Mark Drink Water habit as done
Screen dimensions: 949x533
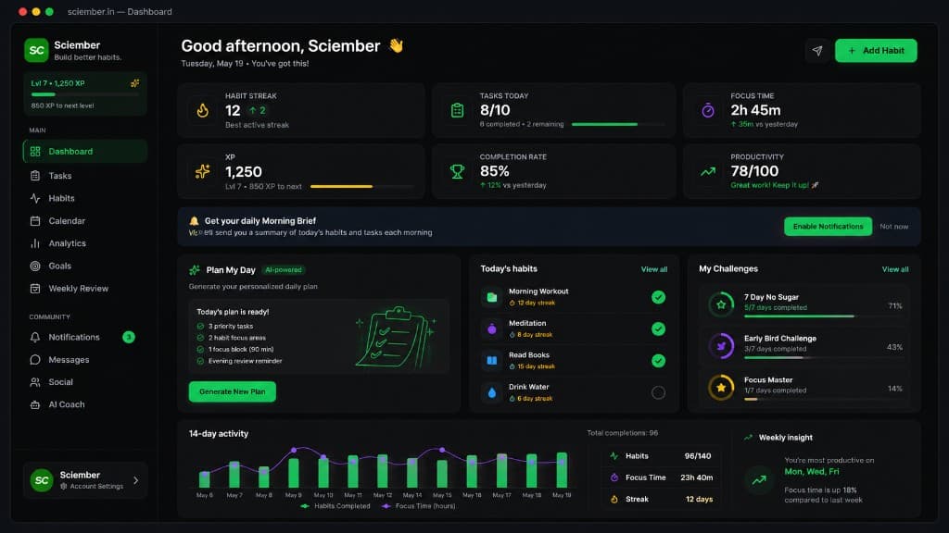tap(658, 392)
